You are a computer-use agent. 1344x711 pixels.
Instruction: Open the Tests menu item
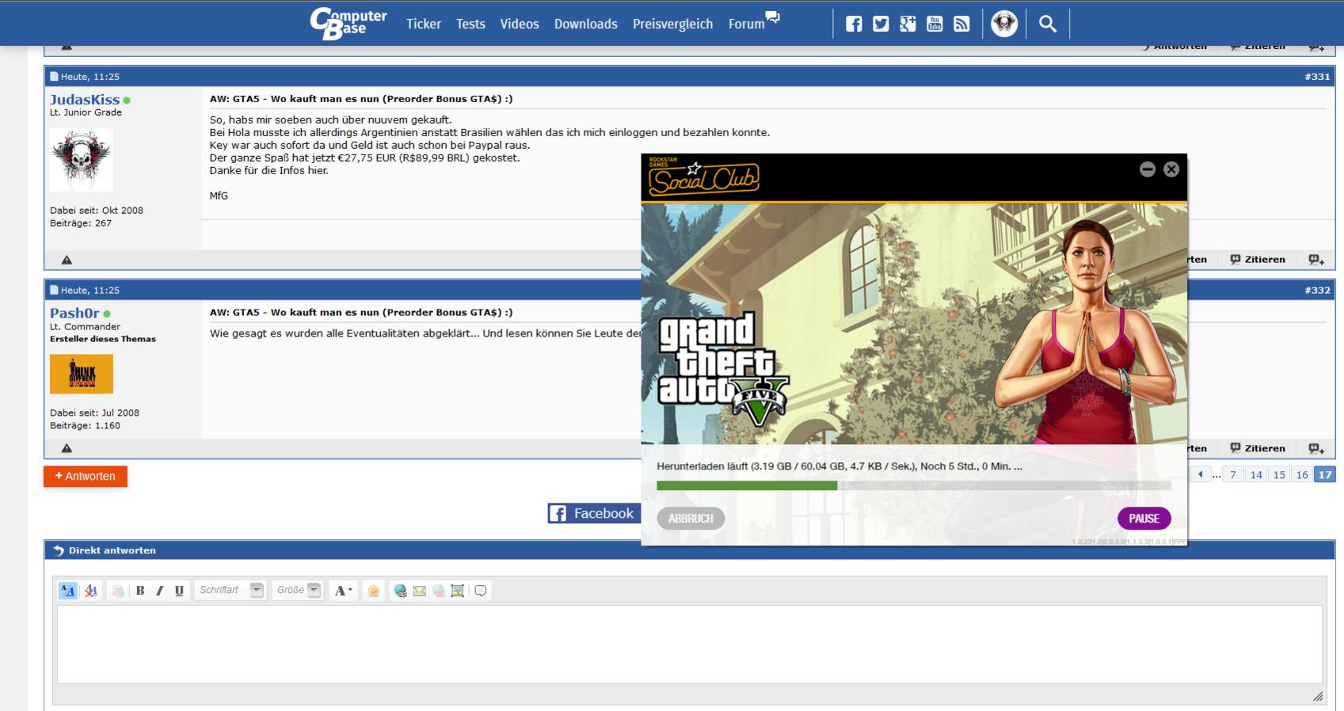pyautogui.click(x=470, y=24)
